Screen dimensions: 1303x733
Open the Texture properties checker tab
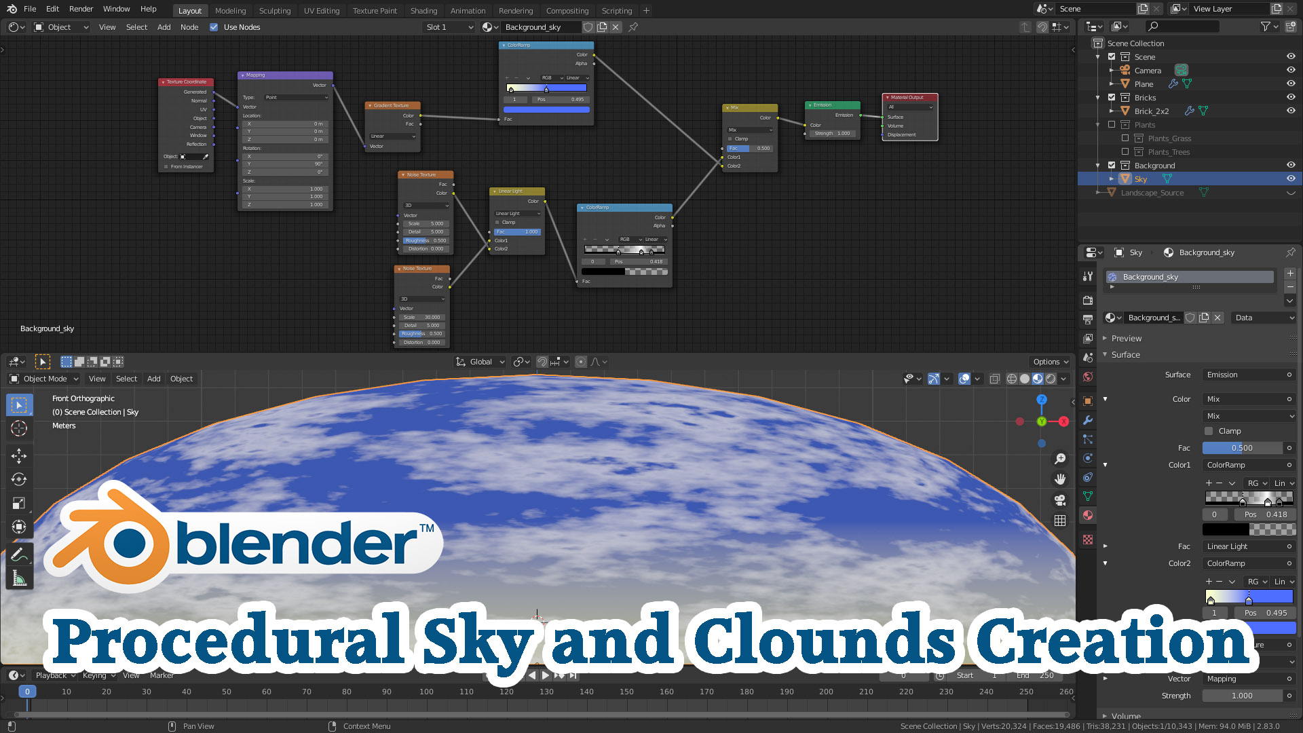tap(1088, 540)
